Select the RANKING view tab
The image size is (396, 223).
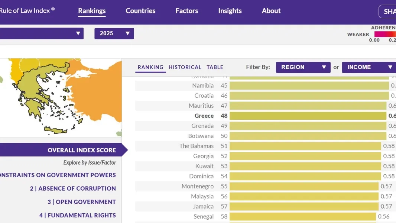[150, 67]
